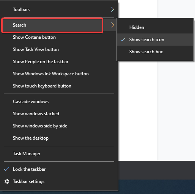Screen dimensions: 195x194
Task: Click Cascade windows
Action: [59, 102]
